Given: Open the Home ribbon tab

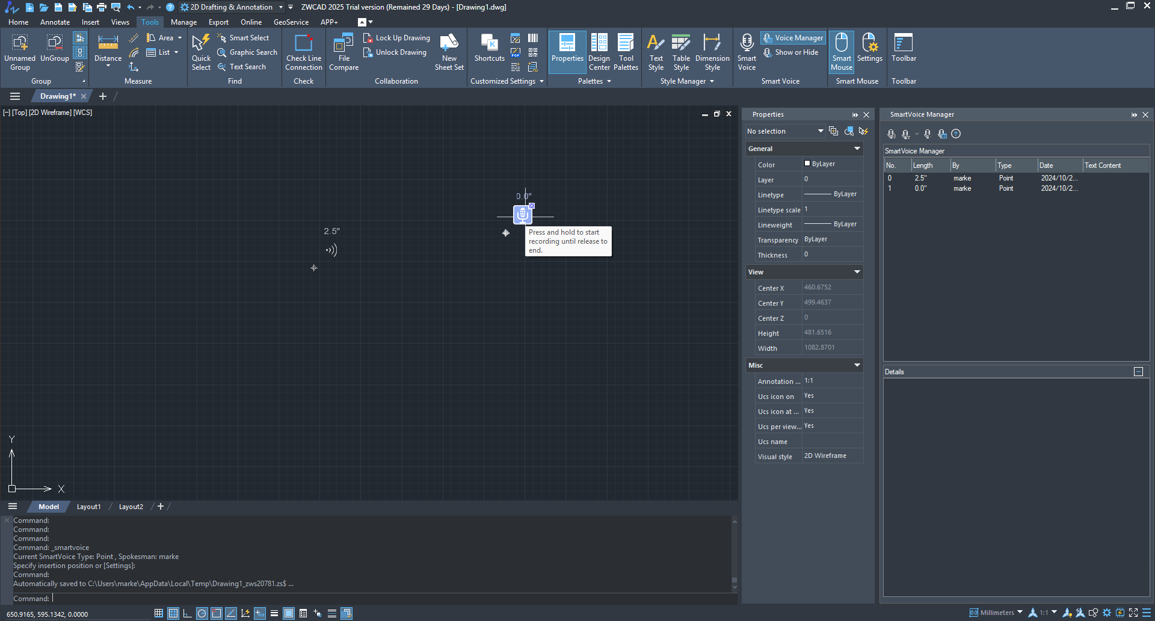Looking at the screenshot, I should [x=18, y=22].
